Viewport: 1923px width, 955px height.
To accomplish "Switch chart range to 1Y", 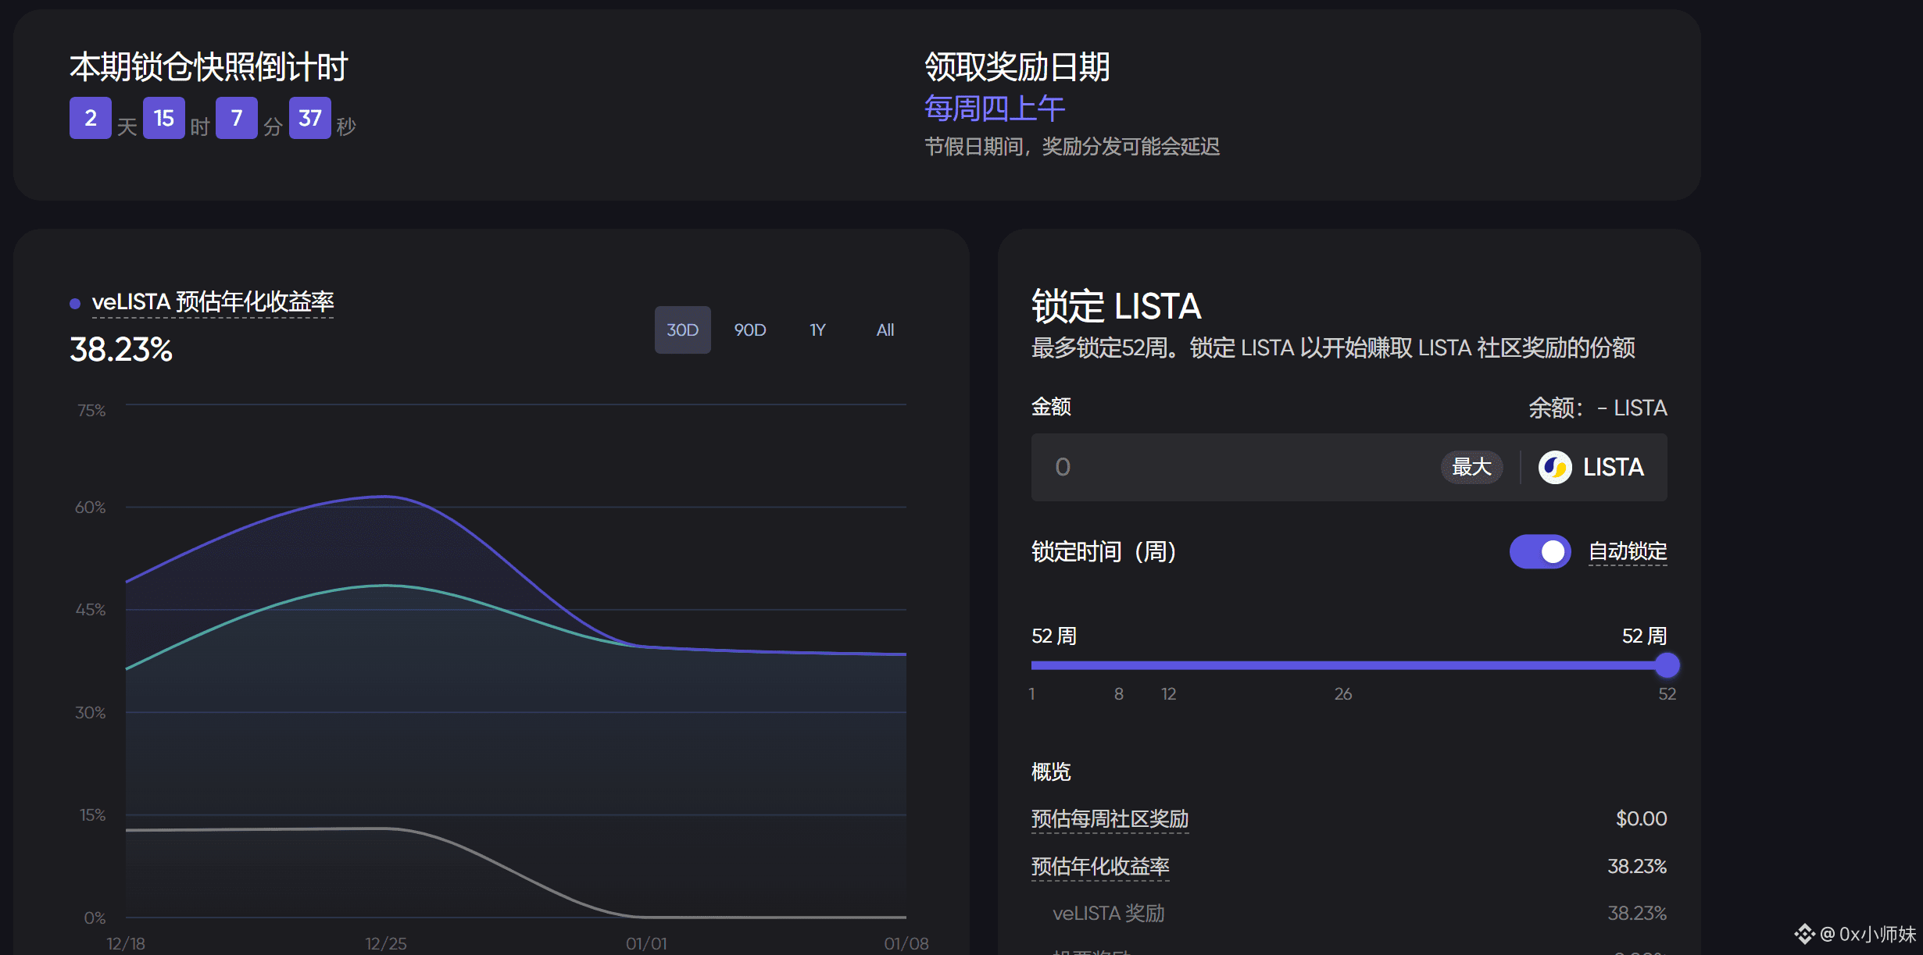I will (817, 330).
